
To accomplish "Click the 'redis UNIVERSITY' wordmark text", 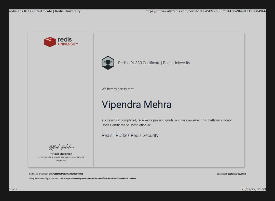I will pyautogui.click(x=68, y=41).
